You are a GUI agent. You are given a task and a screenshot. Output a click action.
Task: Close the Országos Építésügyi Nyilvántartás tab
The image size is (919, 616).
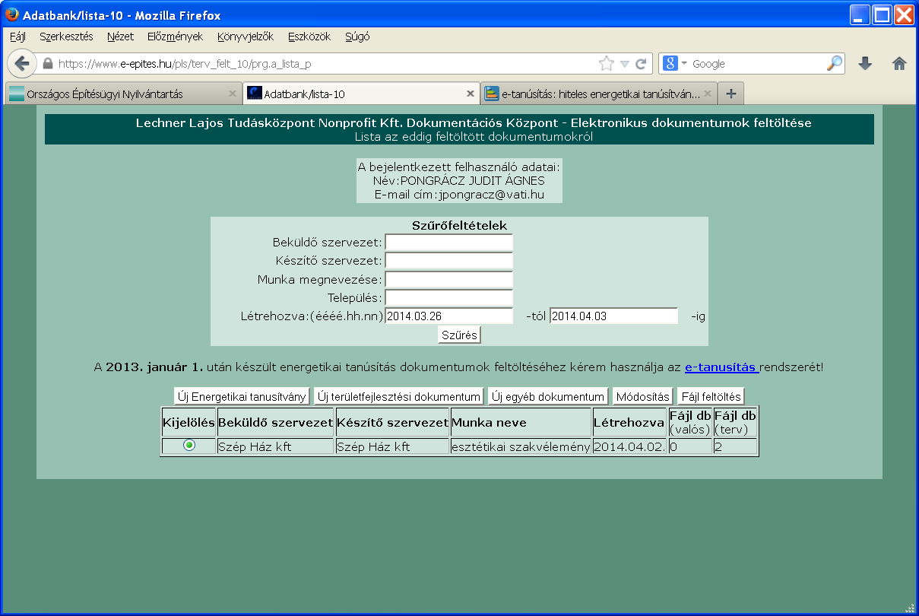233,94
